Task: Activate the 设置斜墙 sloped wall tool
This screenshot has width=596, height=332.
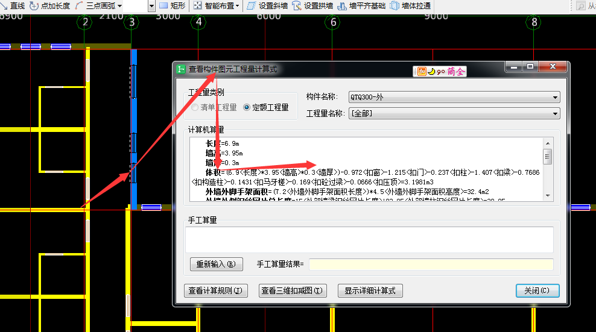Action: point(267,5)
